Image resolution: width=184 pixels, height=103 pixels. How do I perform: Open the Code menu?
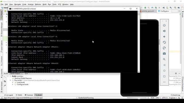pyautogui.click(x=24, y=5)
